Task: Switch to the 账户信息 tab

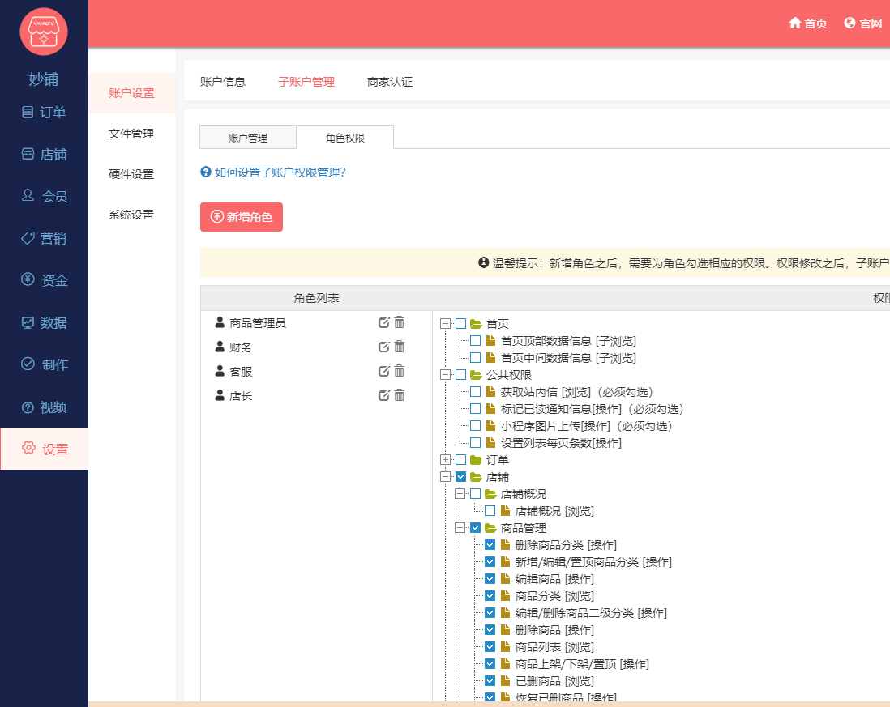Action: pyautogui.click(x=222, y=82)
